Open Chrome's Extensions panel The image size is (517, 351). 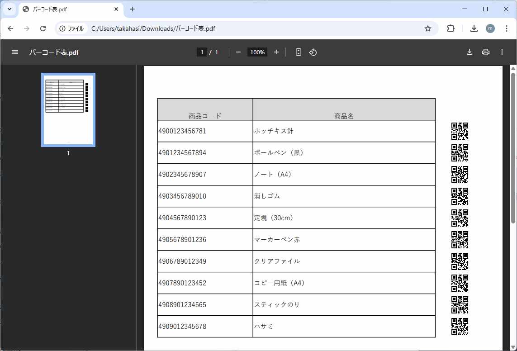(451, 28)
